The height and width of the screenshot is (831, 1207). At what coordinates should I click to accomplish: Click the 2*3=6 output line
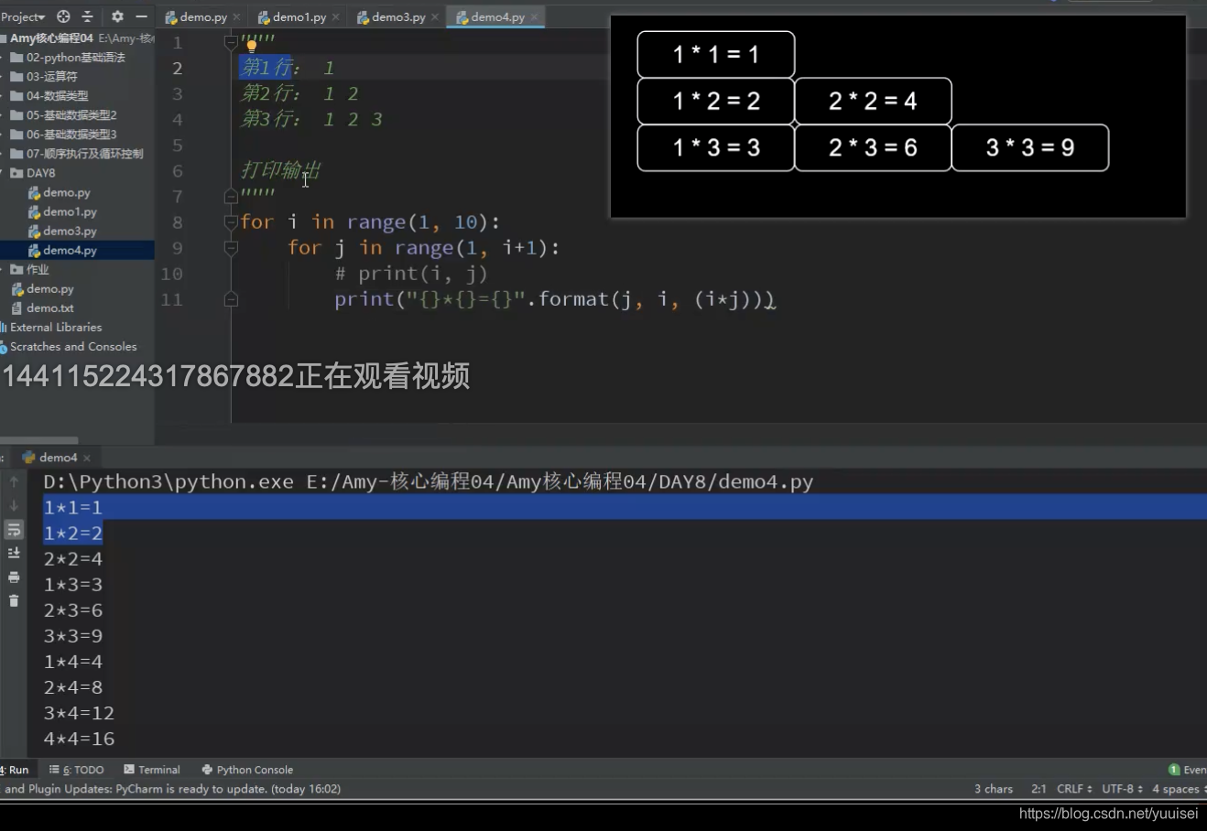click(x=73, y=610)
